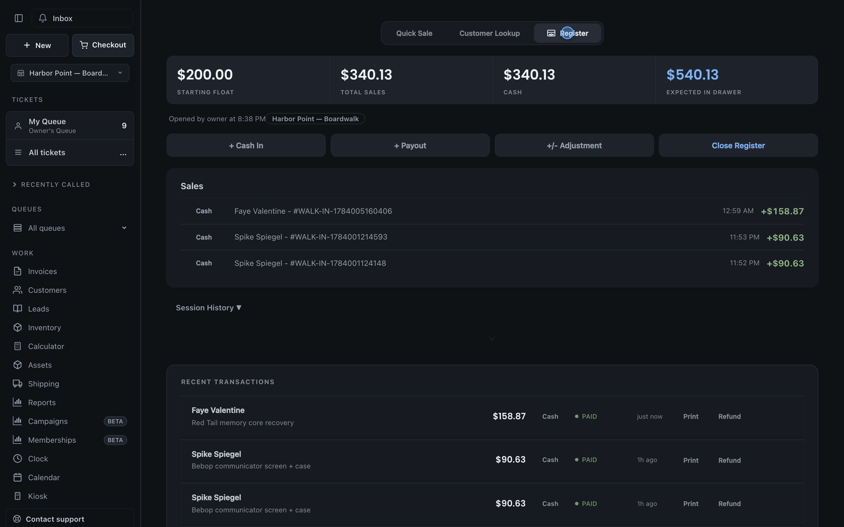Image resolution: width=844 pixels, height=527 pixels.
Task: Click the Campaigns chart icon
Action: tap(18, 421)
